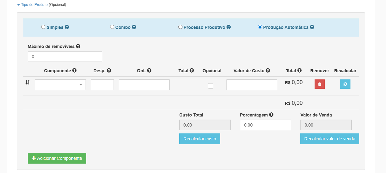386x173 pixels.
Task: Click the Recalcular custo button
Action: pyautogui.click(x=200, y=139)
